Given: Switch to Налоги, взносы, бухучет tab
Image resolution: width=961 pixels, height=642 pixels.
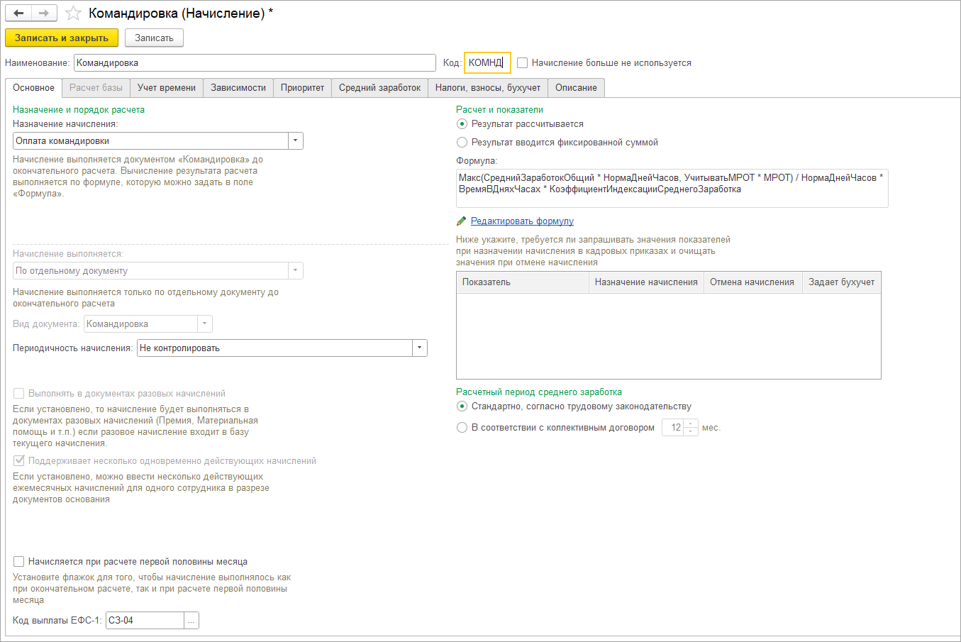Looking at the screenshot, I should pyautogui.click(x=488, y=88).
